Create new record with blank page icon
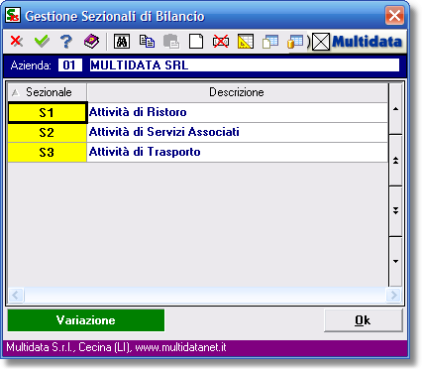Image resolution: width=422 pixels, height=371 pixels. coord(196,42)
